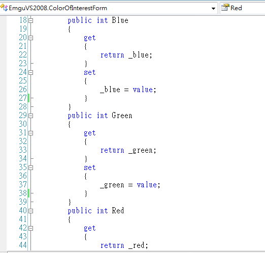Click 'return _blue;' on line 22
The image size is (265, 253).
click(x=126, y=55)
